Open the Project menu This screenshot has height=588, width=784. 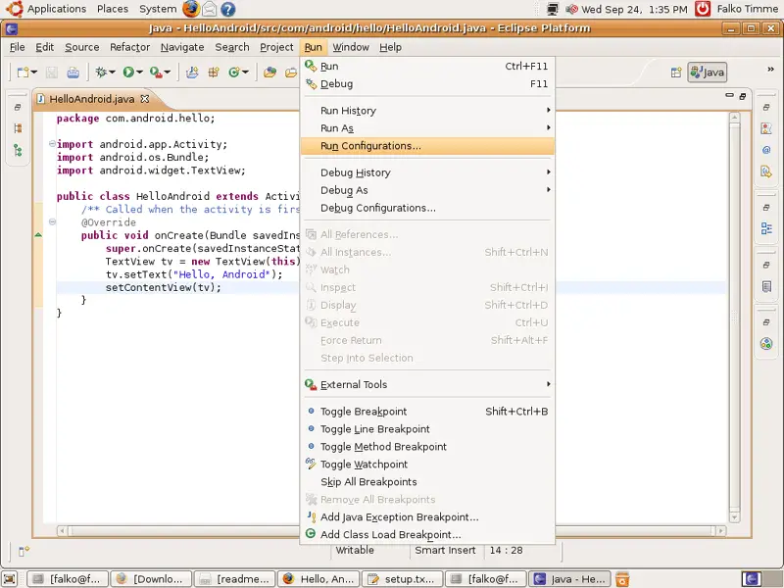click(x=276, y=47)
